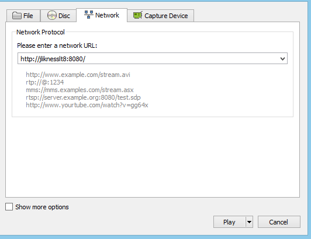Enable Show more options checkbox

tap(9, 207)
